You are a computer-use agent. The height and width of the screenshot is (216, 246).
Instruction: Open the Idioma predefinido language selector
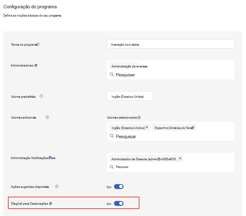[x=130, y=96]
